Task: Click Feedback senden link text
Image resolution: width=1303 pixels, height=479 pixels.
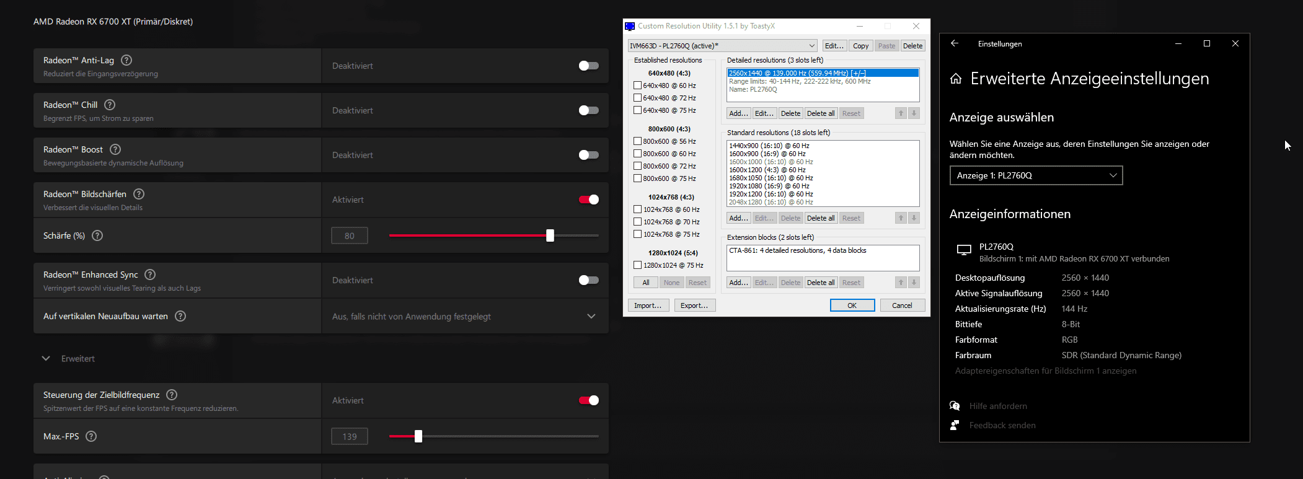Action: tap(1002, 425)
